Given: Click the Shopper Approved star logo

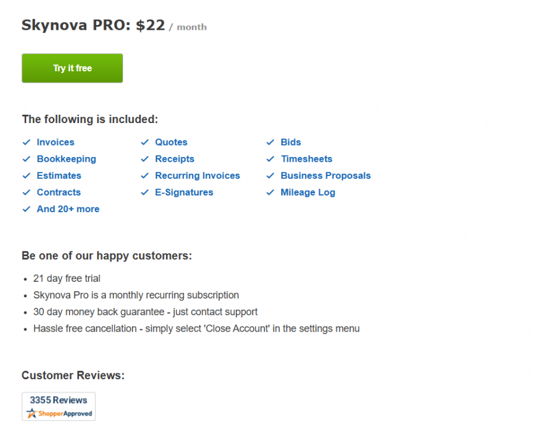Looking at the screenshot, I should coord(32,413).
